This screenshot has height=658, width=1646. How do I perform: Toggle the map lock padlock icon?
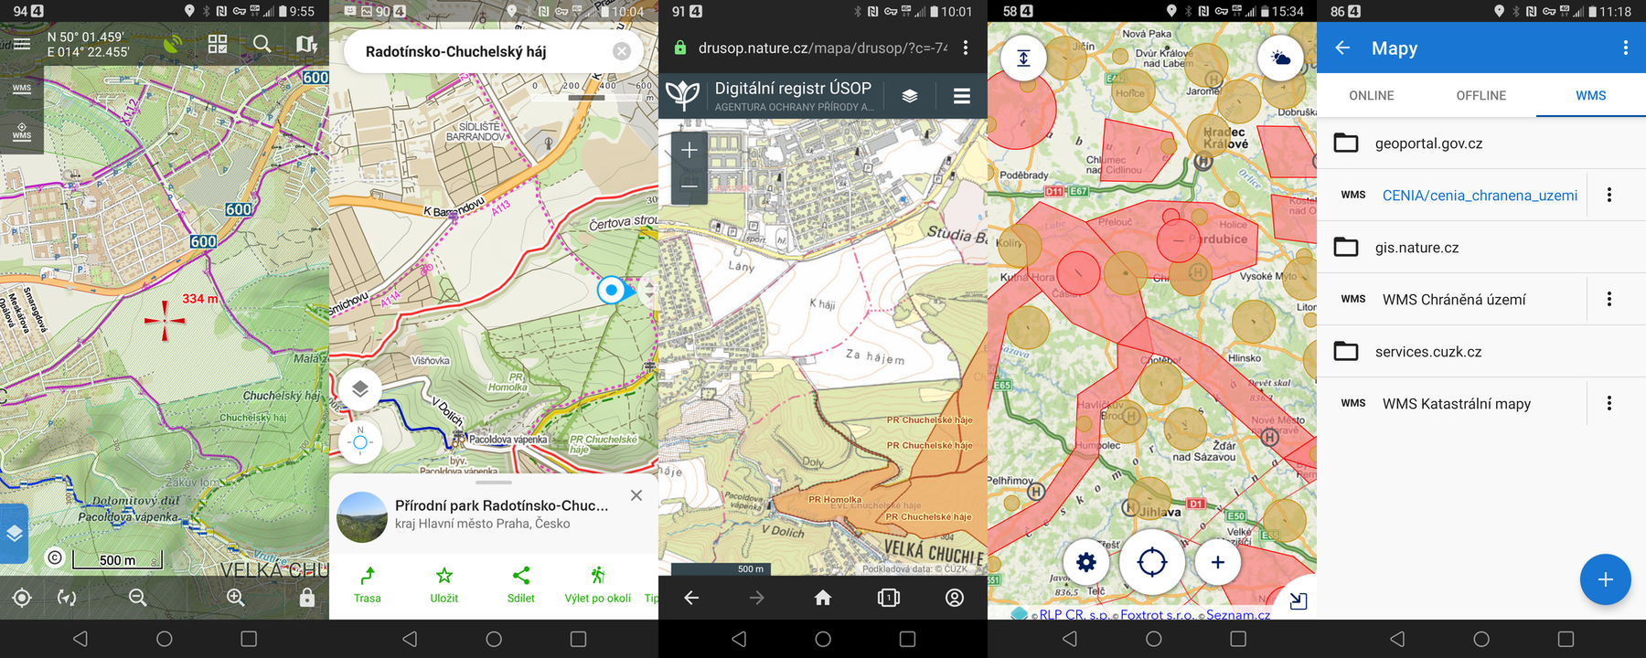[x=307, y=598]
